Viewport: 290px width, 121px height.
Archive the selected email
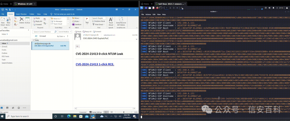(x=27, y=20)
